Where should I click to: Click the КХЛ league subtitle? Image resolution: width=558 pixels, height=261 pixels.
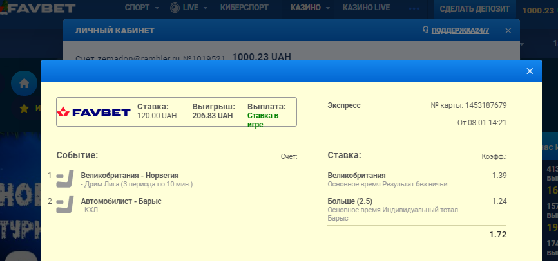(x=90, y=210)
